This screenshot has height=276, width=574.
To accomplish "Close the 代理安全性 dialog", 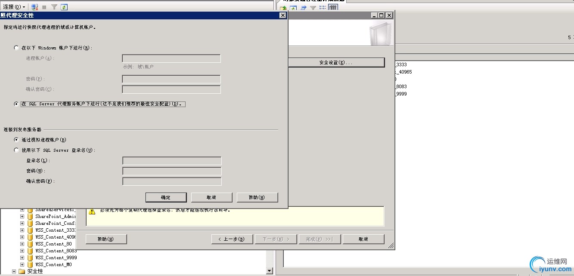I will pos(282,15).
